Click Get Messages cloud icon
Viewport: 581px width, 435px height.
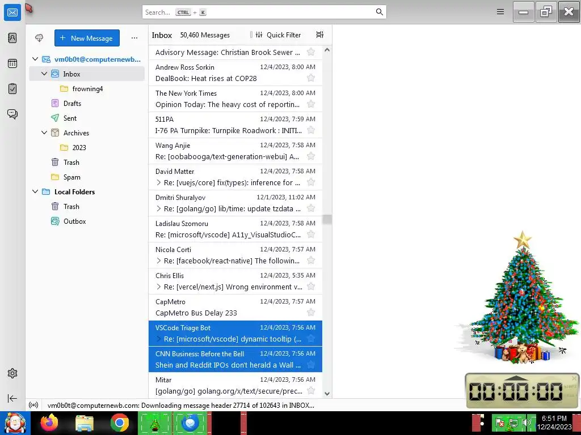coord(39,38)
